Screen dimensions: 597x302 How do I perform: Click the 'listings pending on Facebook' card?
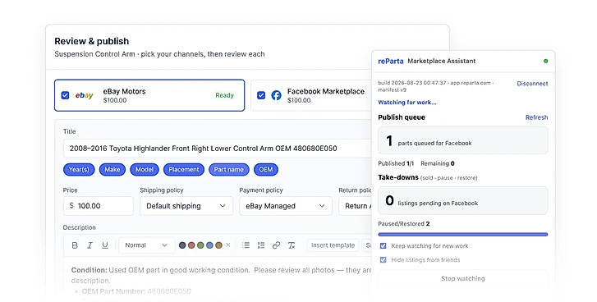click(x=463, y=200)
